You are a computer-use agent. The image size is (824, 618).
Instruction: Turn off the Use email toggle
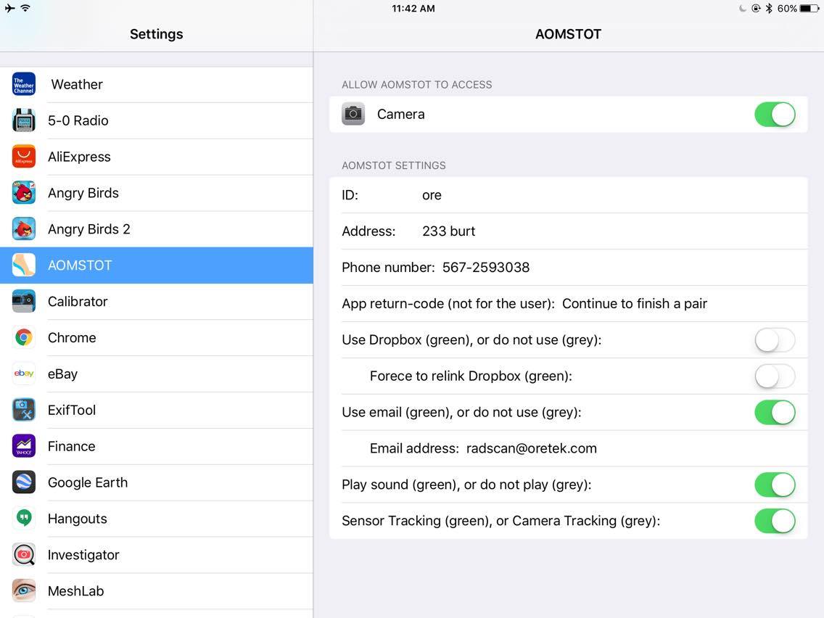[774, 413]
